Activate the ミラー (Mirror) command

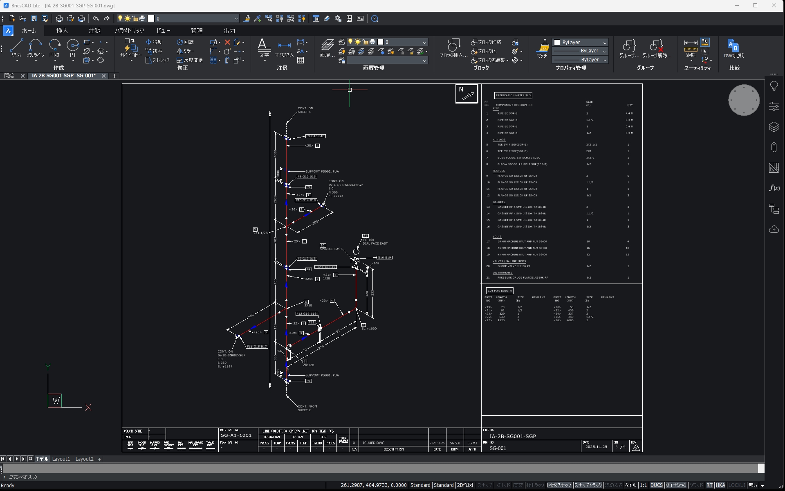tap(185, 51)
